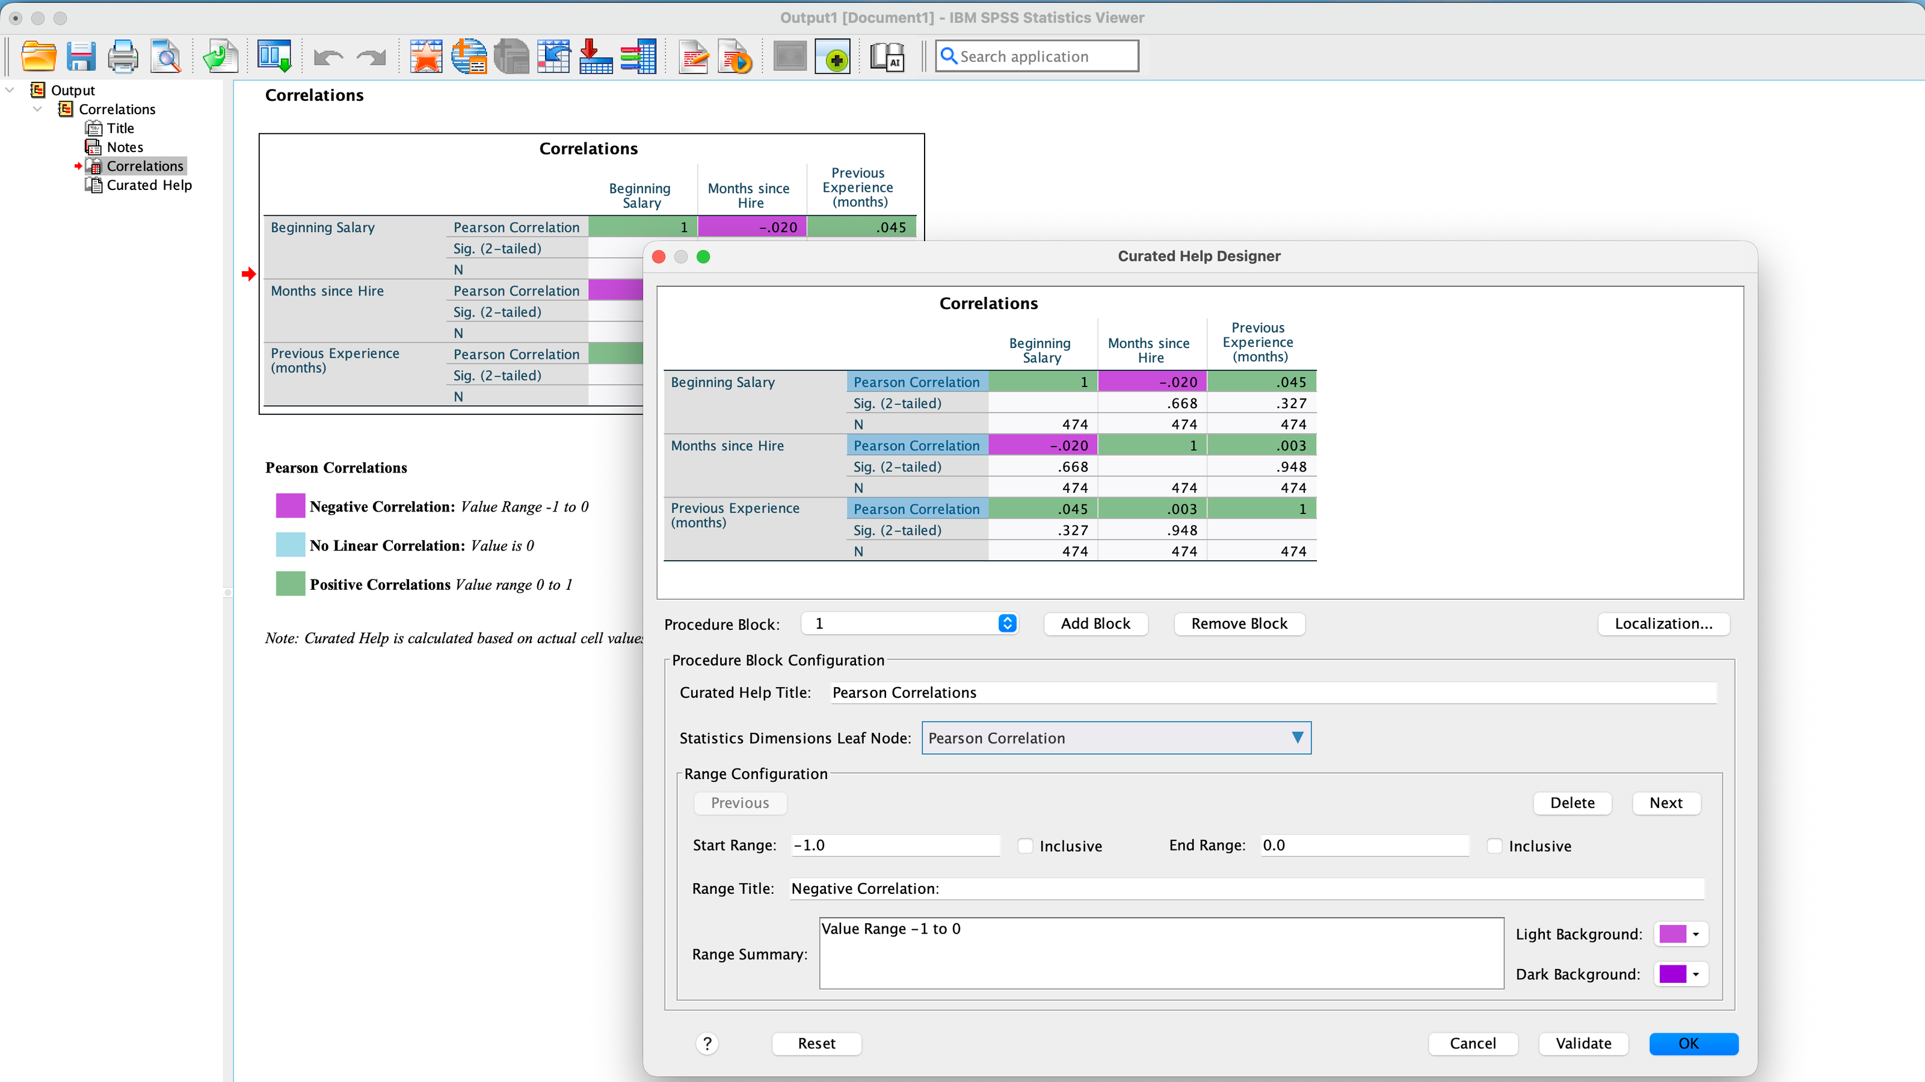Click the orange star Go to Data icon
Screen dimensions: 1925x1082
tap(426, 57)
